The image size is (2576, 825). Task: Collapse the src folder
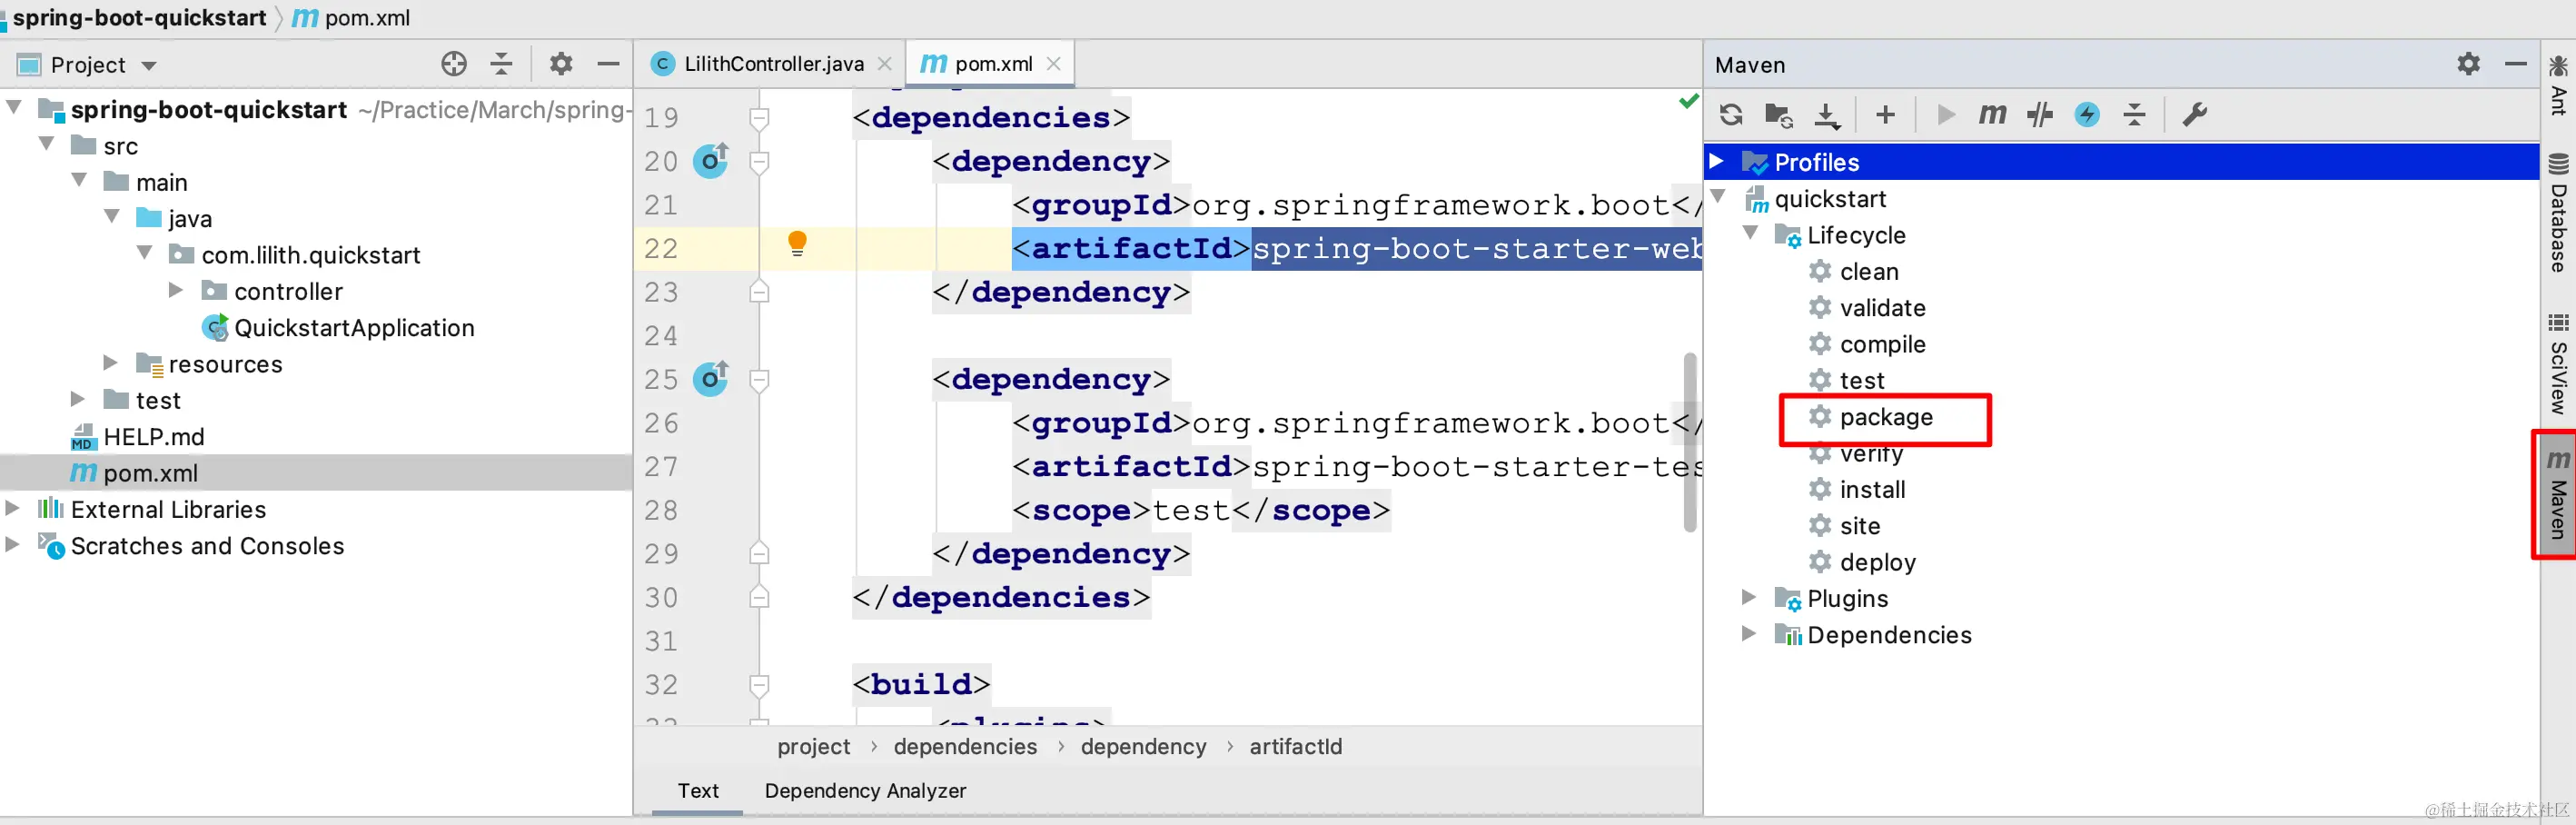tap(47, 144)
